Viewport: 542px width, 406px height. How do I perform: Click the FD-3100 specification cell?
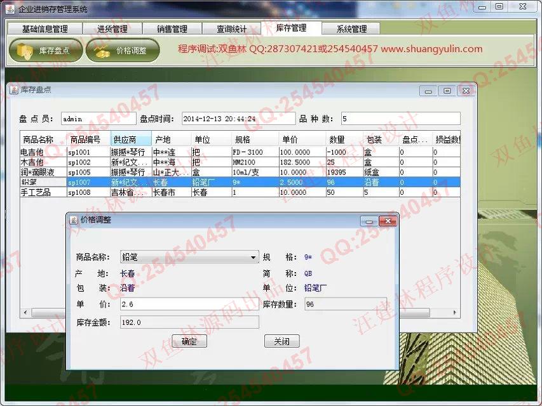tap(255, 152)
